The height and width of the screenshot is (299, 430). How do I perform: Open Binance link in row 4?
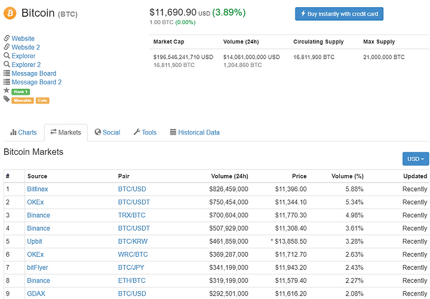coord(38,229)
